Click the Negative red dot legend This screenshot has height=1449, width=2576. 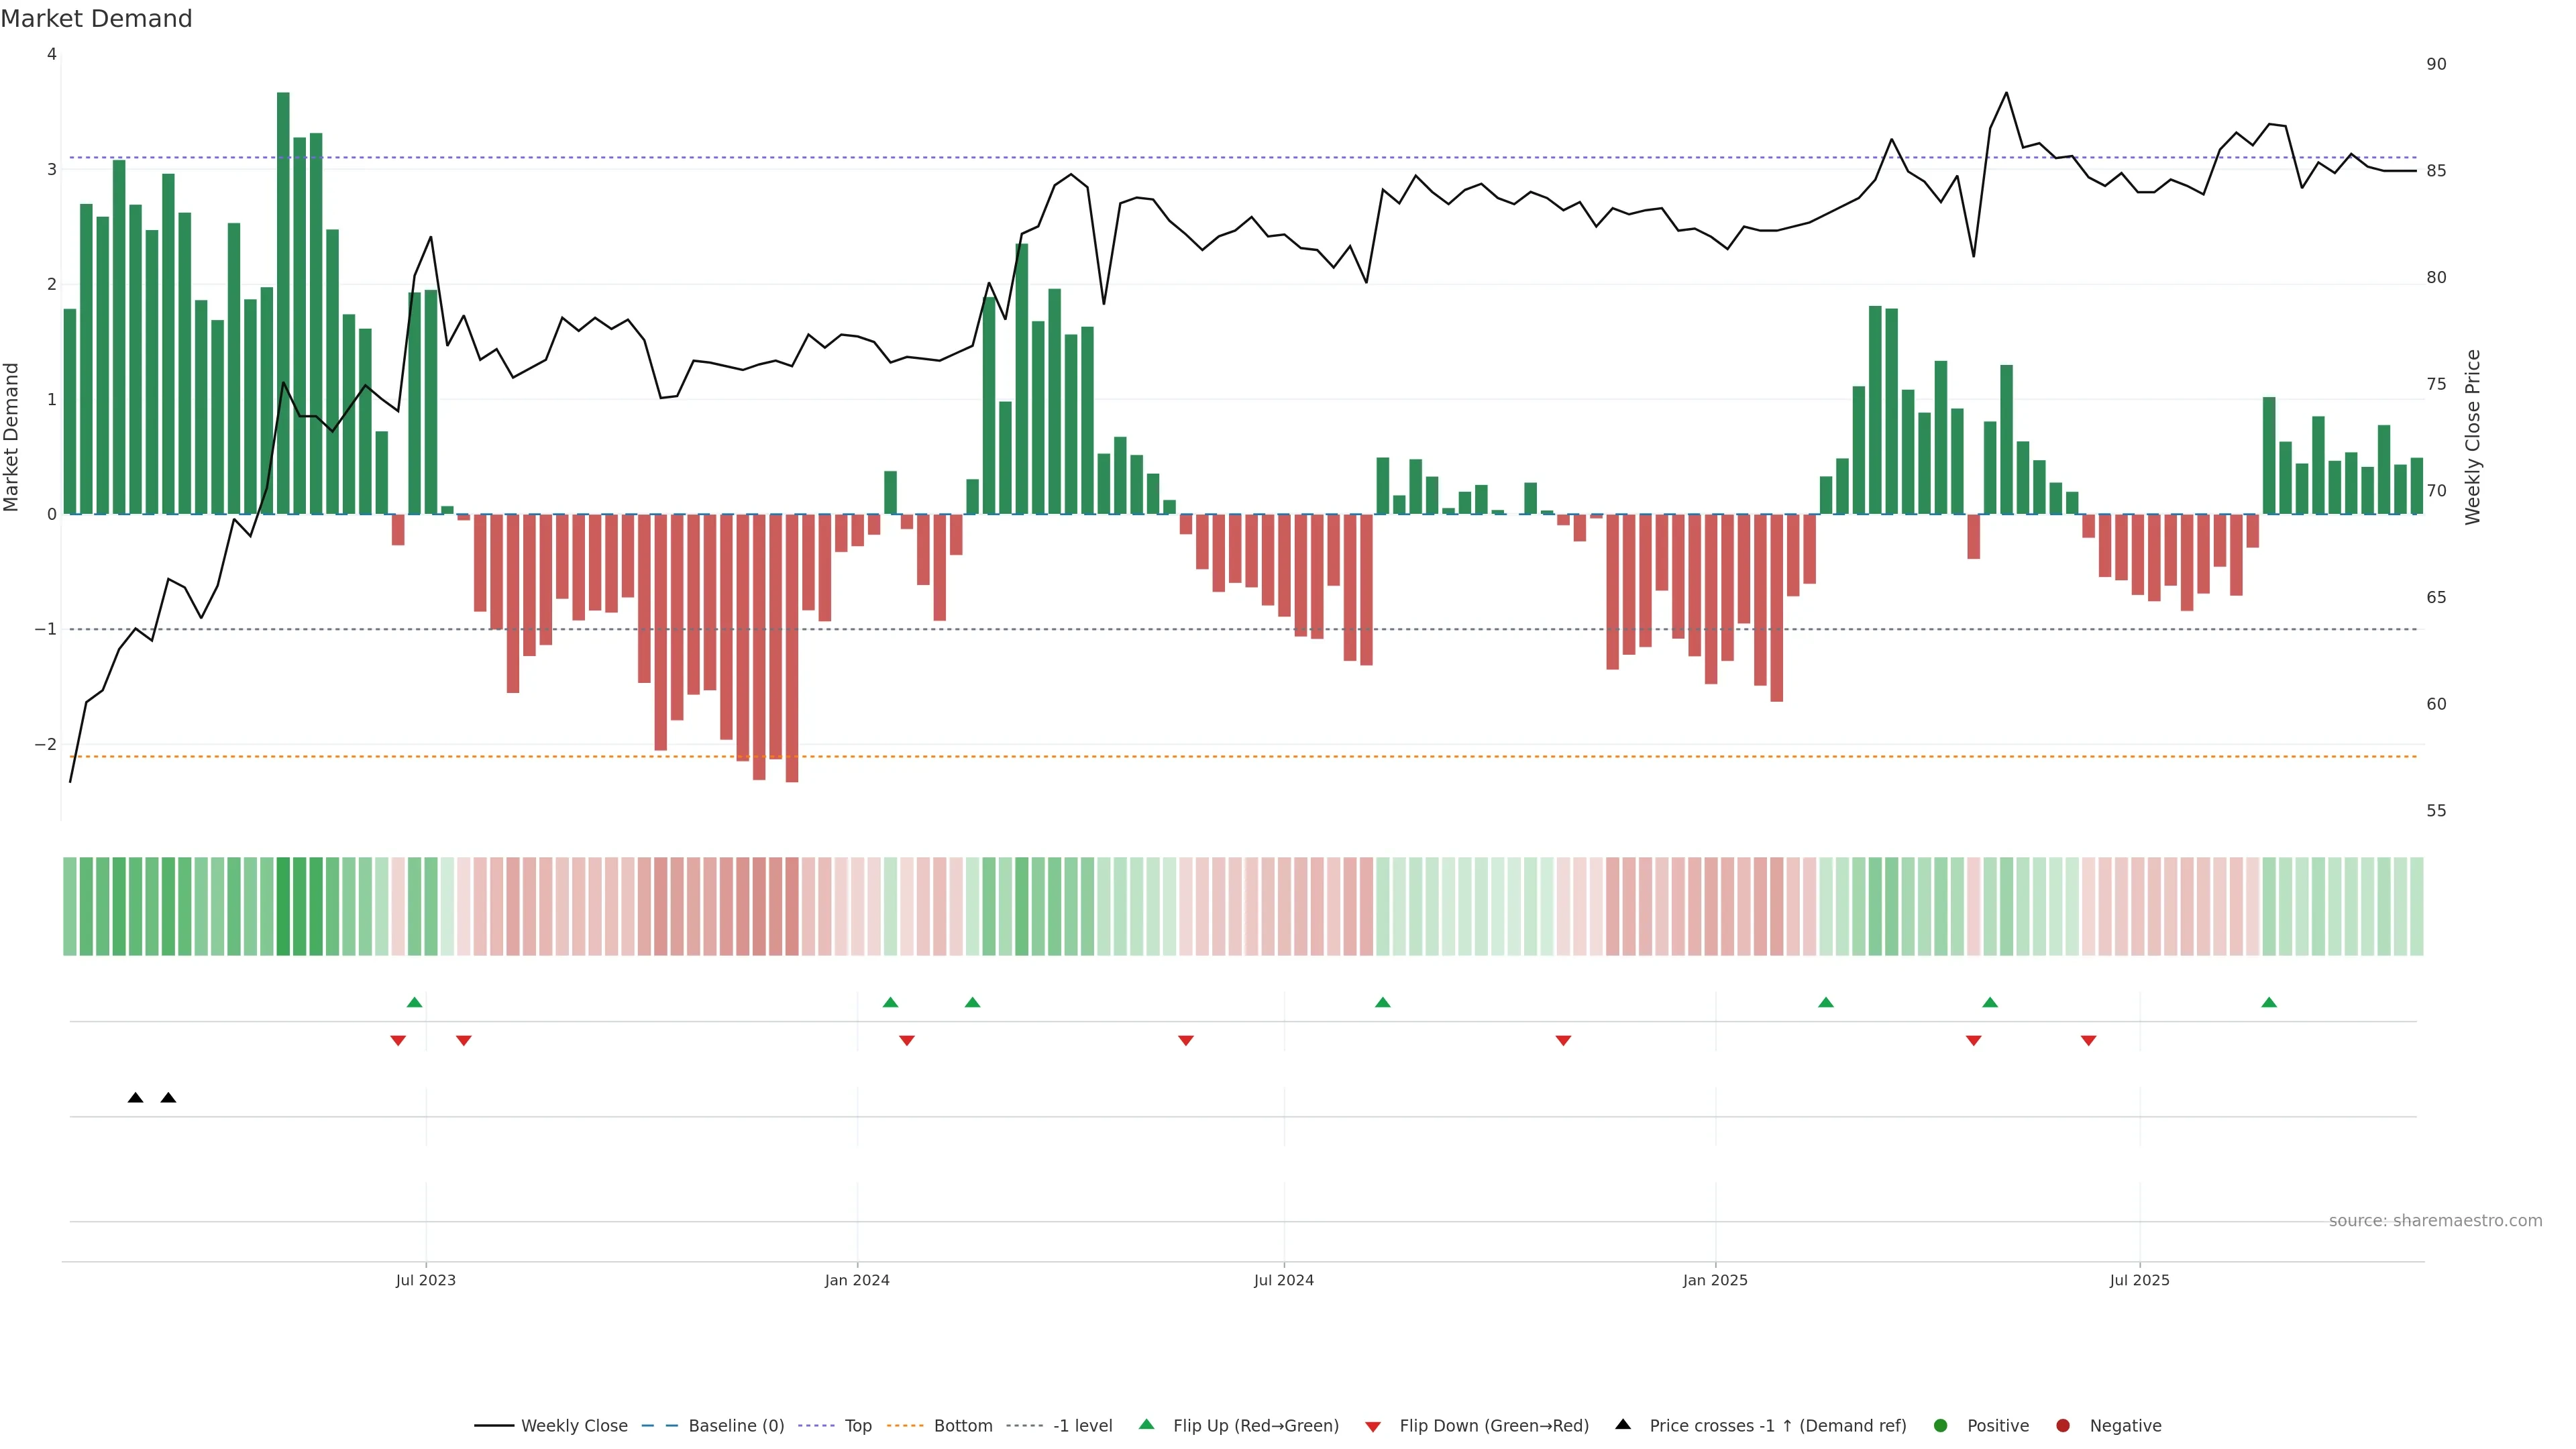[2063, 1425]
